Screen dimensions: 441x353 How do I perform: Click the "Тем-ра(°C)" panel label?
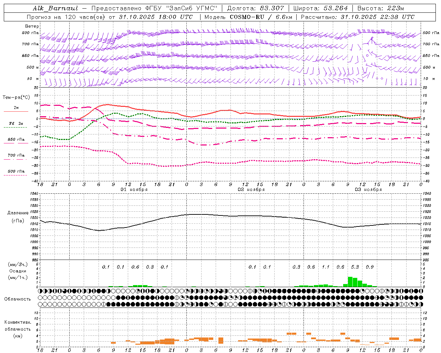(16, 98)
